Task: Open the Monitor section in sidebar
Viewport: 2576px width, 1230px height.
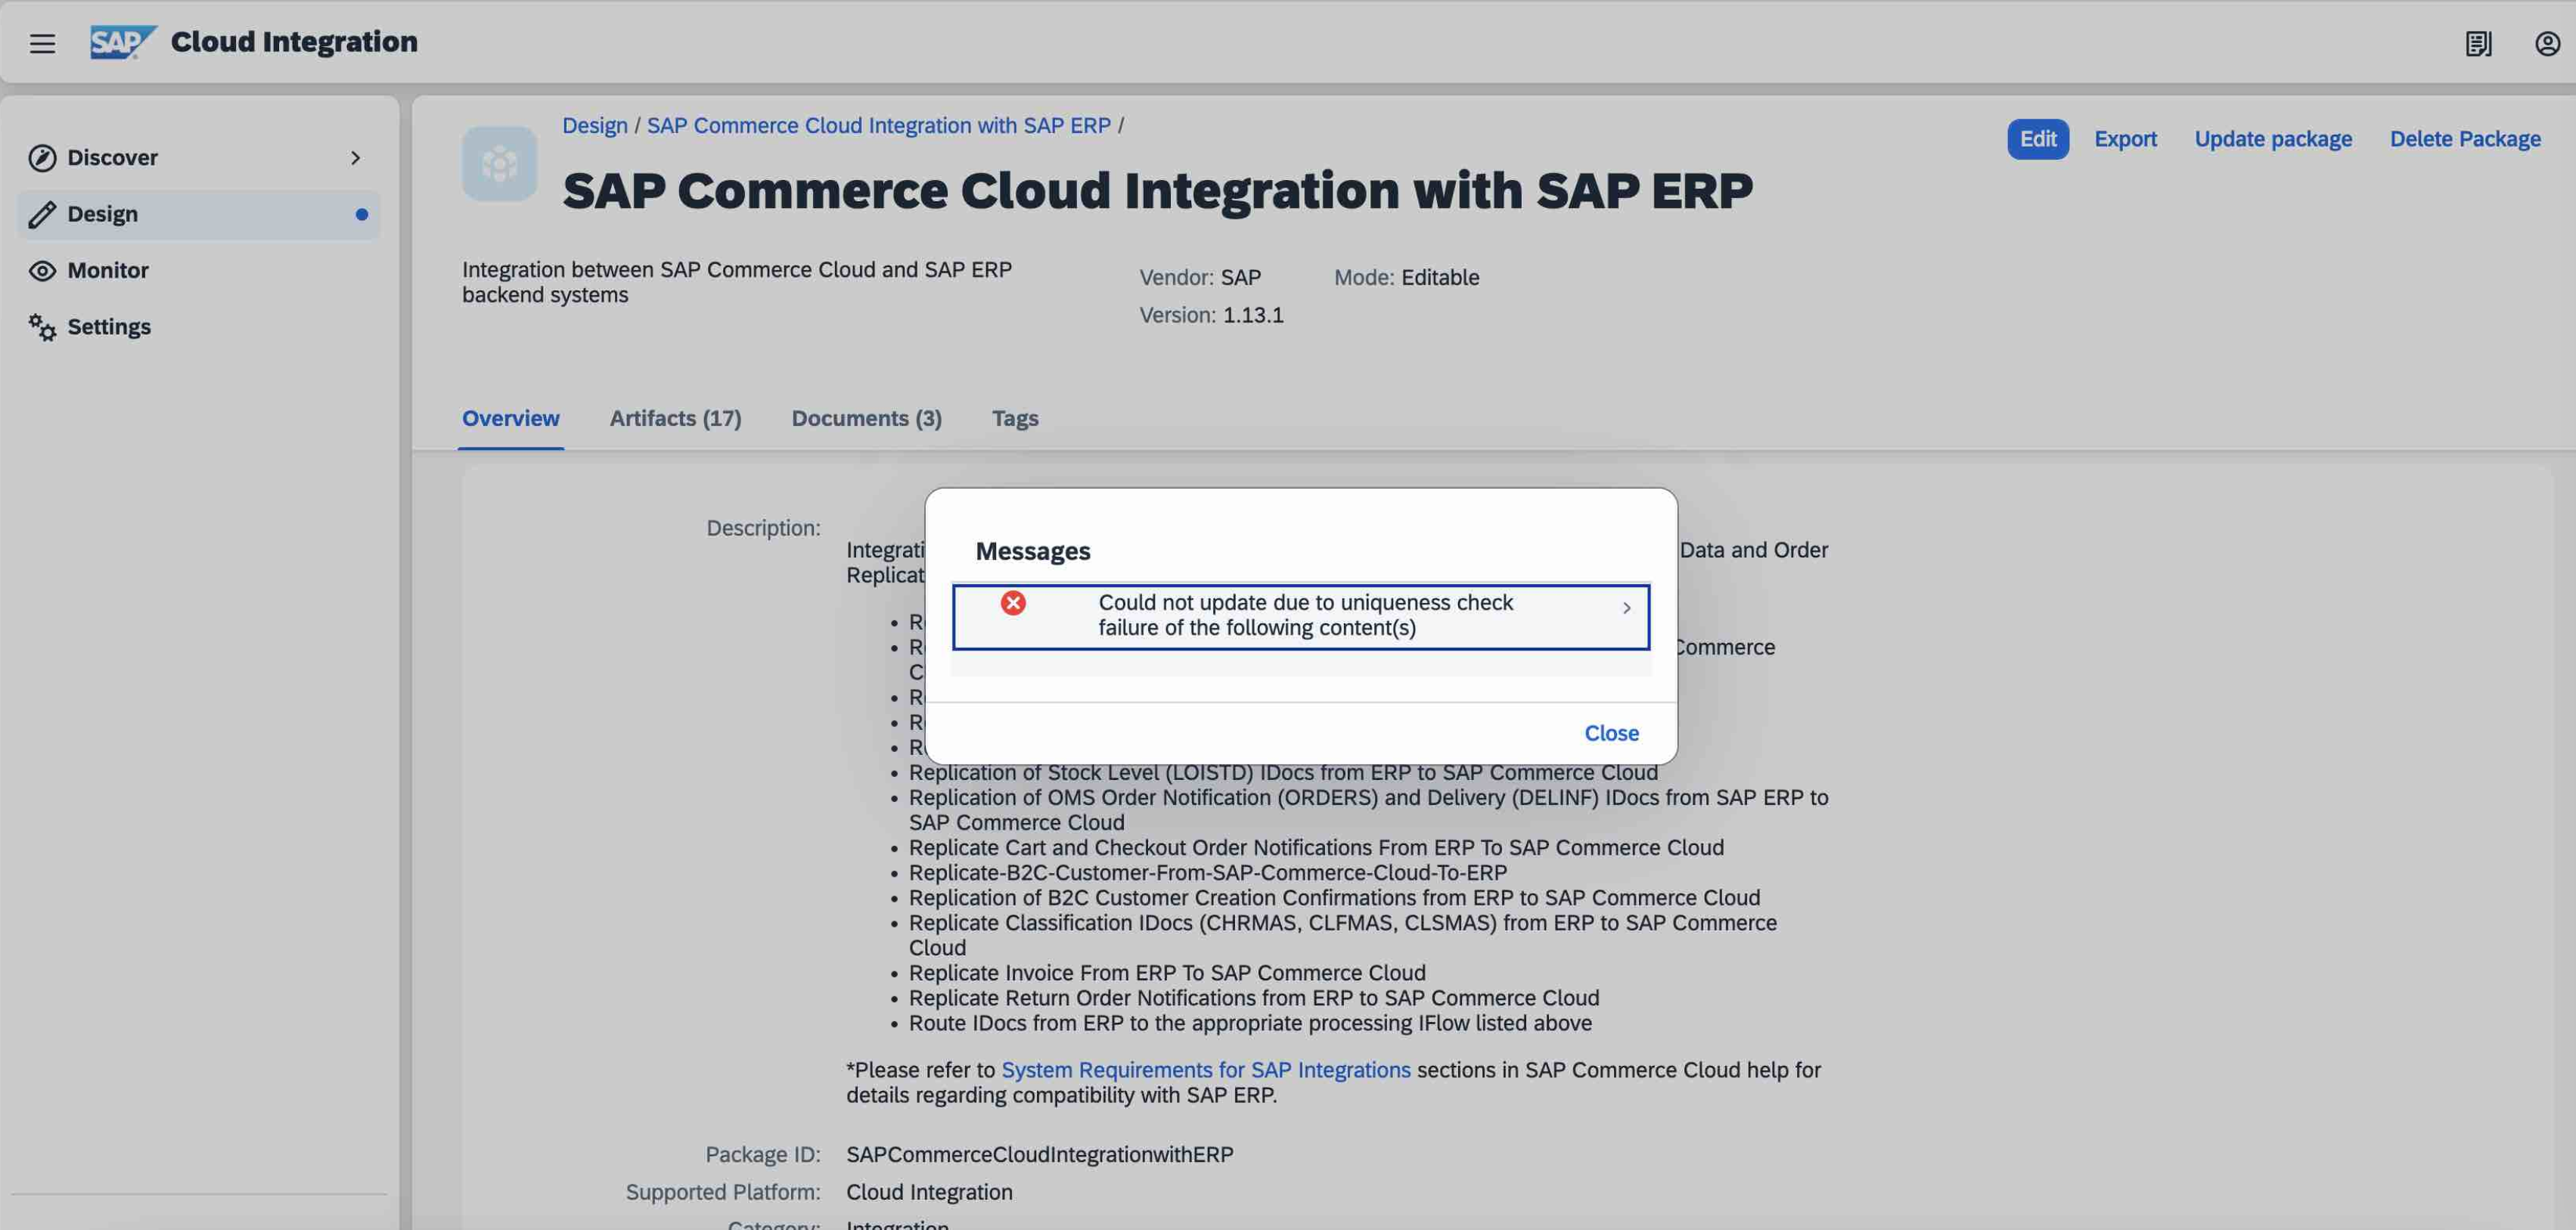Action: [x=199, y=271]
